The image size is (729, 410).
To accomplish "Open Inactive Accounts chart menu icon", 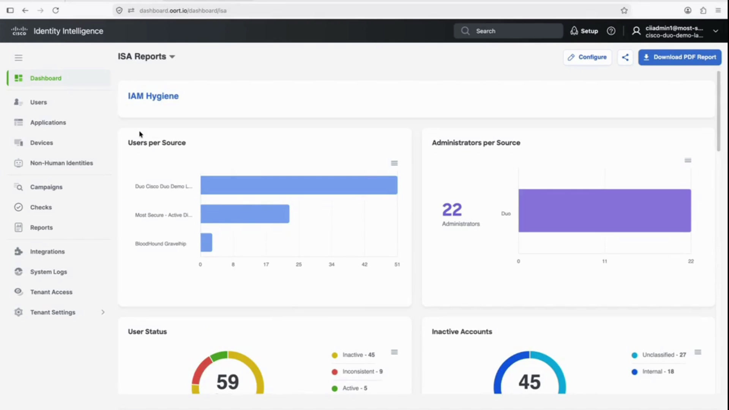I will pos(698,352).
